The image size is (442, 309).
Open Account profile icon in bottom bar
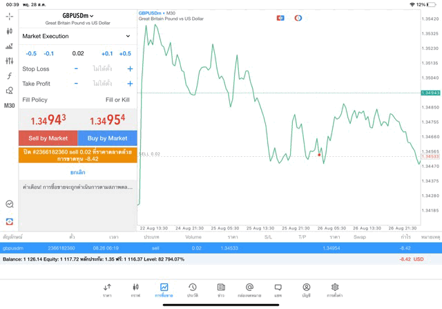(x=306, y=290)
